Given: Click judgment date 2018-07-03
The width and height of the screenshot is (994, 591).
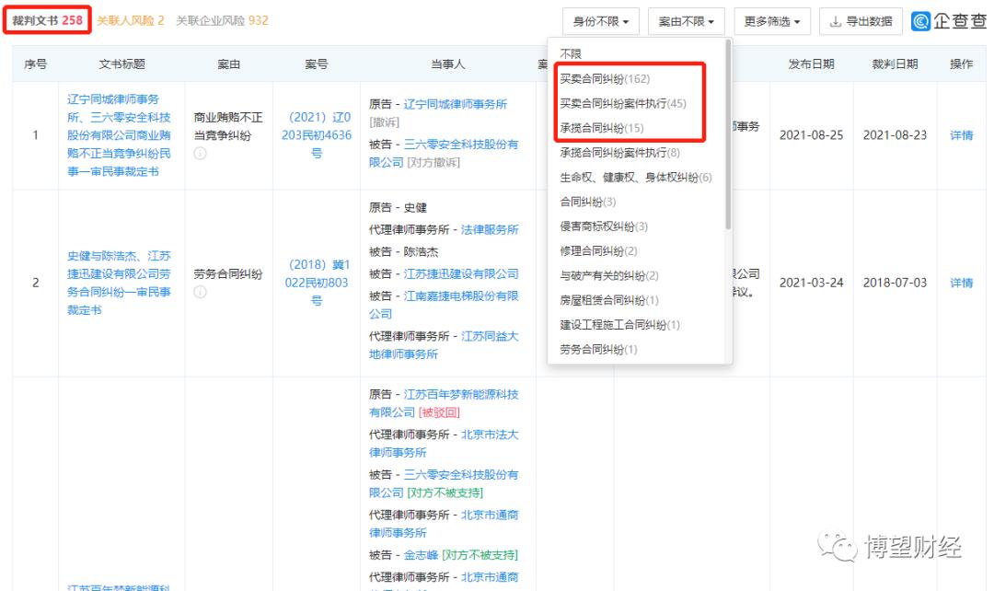Looking at the screenshot, I should [896, 283].
